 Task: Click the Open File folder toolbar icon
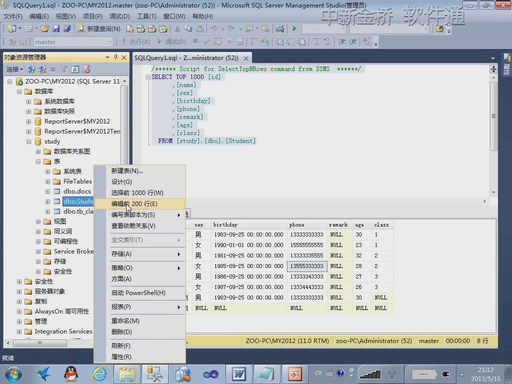pos(45,28)
